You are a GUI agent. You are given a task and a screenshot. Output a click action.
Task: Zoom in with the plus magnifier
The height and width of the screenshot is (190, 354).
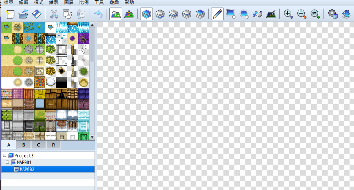click(288, 14)
